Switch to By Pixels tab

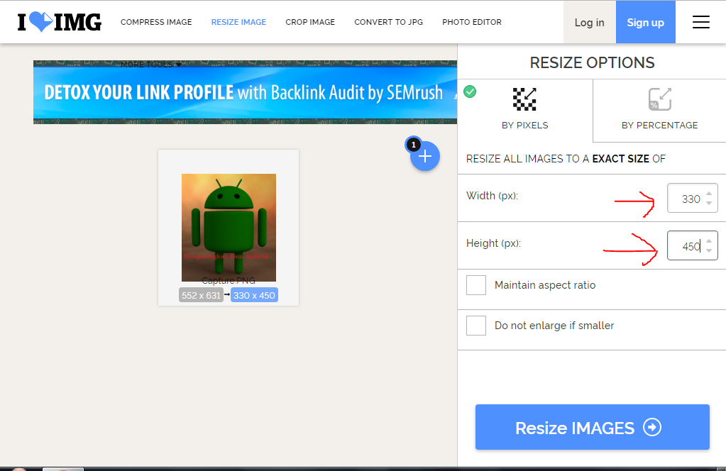pyautogui.click(x=525, y=111)
